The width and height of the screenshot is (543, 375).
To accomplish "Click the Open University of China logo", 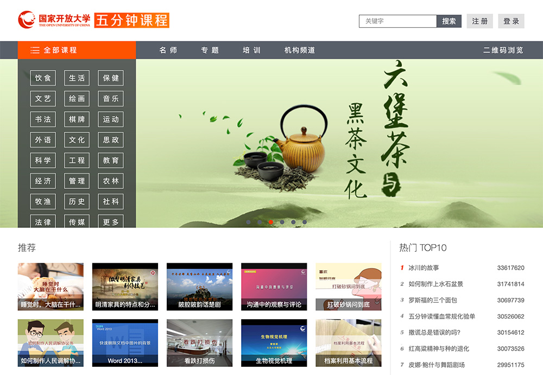I will click(54, 21).
